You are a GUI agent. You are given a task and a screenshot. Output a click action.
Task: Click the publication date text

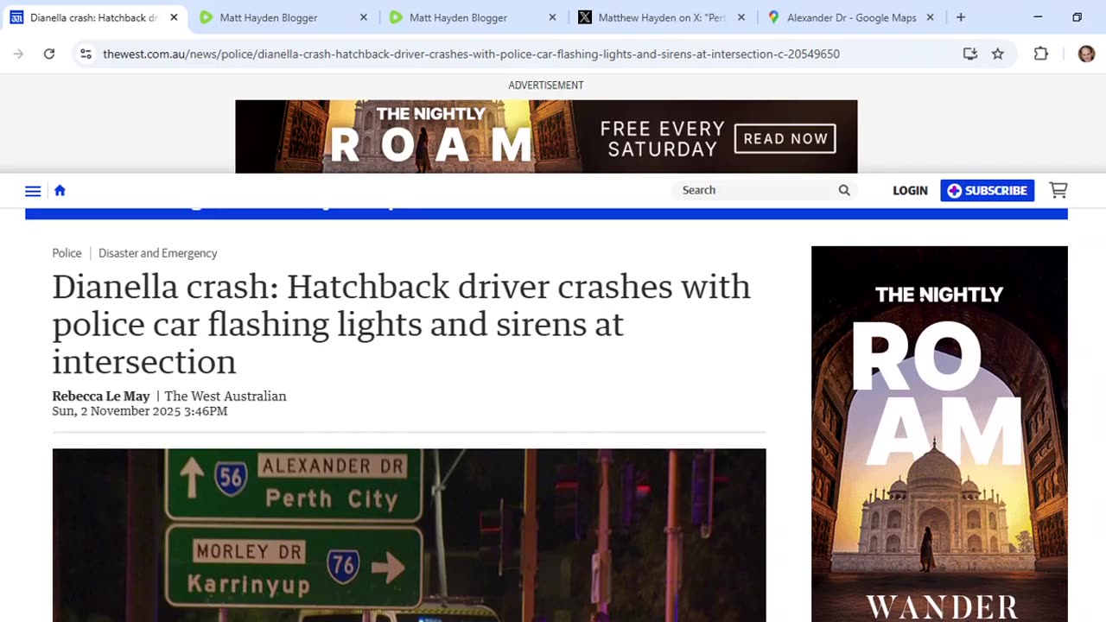tap(140, 411)
